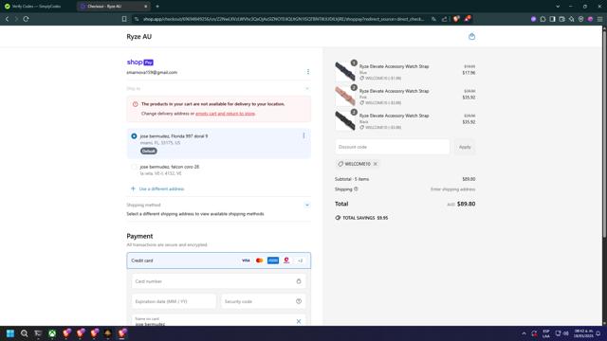Focus the Discount code input field
The width and height of the screenshot is (607, 341).
click(x=392, y=147)
